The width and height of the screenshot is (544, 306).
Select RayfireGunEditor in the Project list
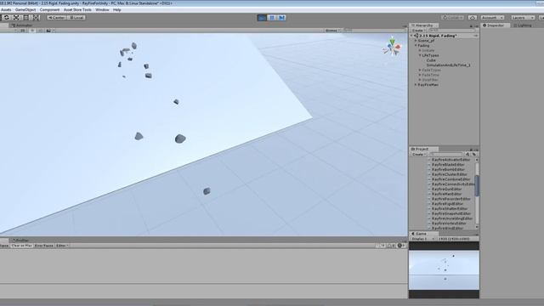(446, 189)
